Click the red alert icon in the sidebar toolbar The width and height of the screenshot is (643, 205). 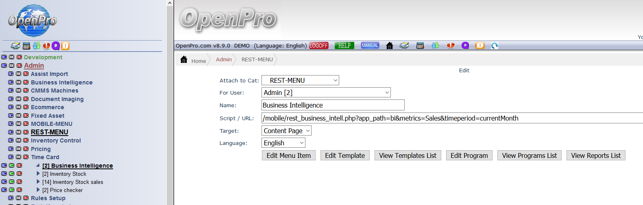[46, 46]
